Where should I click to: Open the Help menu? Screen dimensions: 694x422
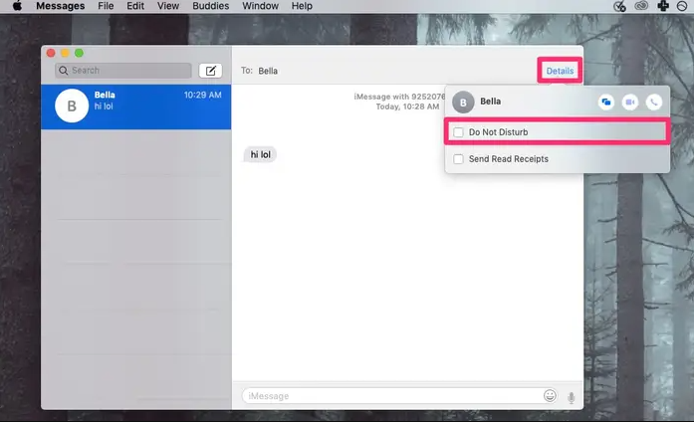[302, 6]
